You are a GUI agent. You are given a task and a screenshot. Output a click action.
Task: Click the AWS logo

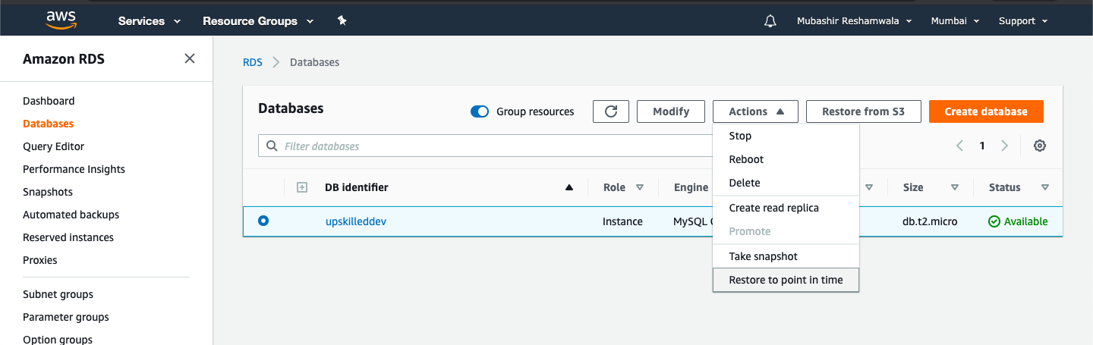[61, 20]
